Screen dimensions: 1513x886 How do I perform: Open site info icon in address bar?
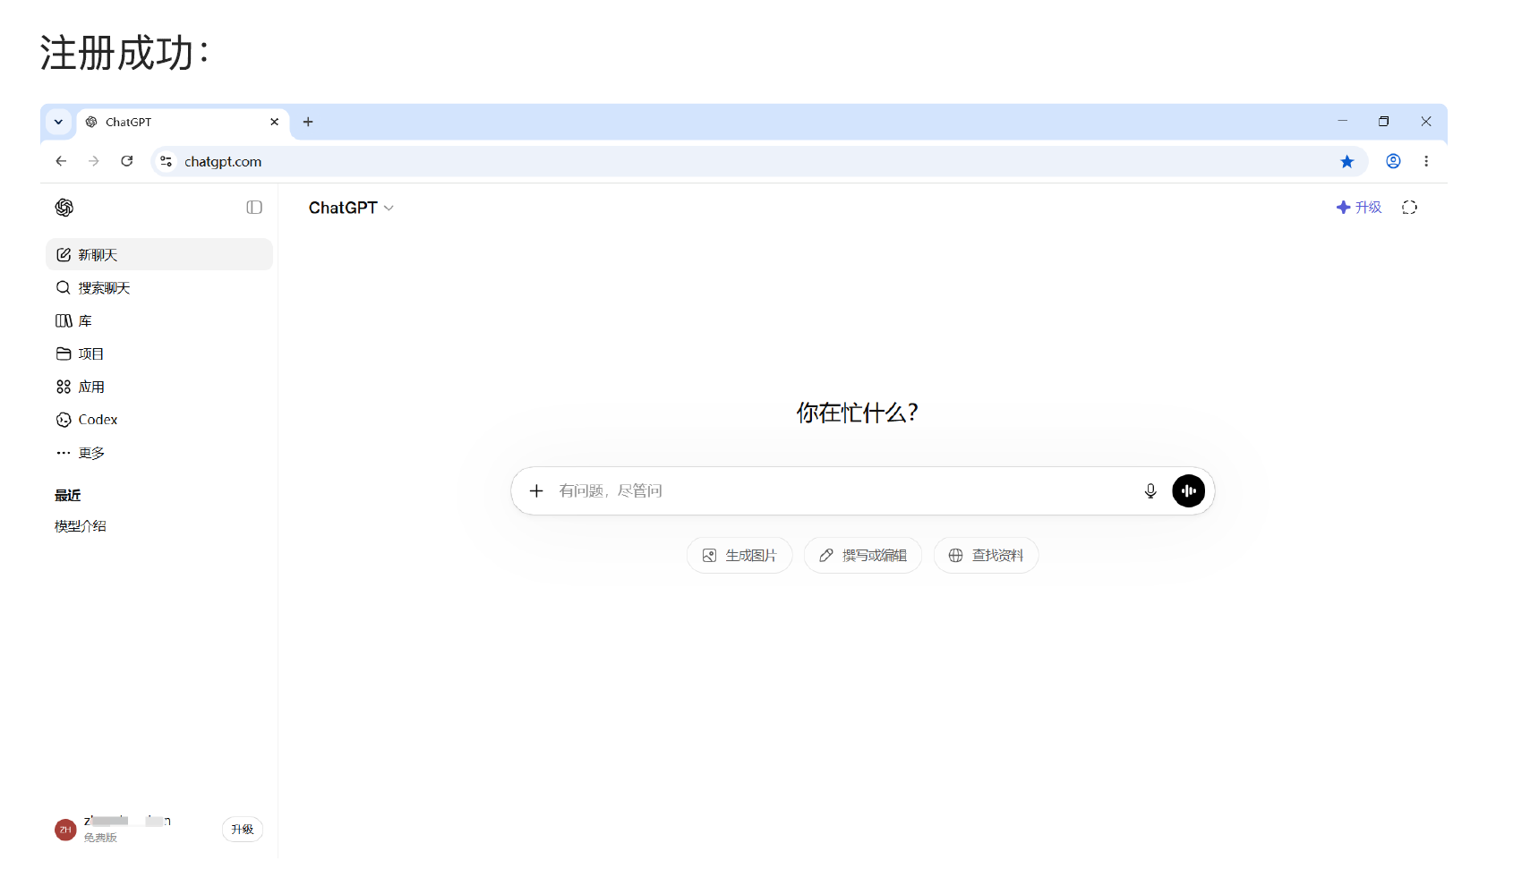[166, 161]
